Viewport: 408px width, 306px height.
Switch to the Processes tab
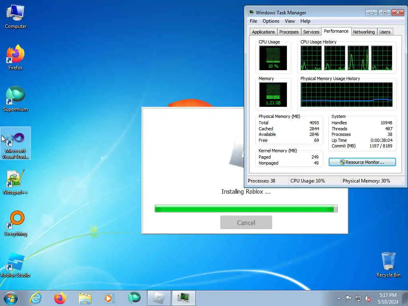(289, 32)
